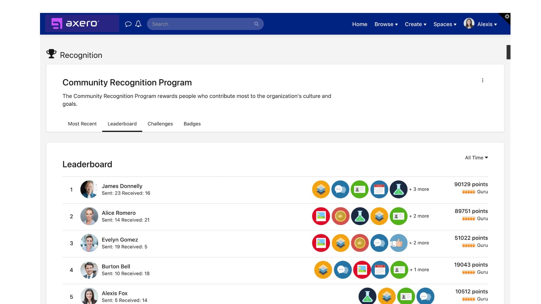Change the All Time filter
The width and height of the screenshot is (541, 304).
pyautogui.click(x=476, y=158)
